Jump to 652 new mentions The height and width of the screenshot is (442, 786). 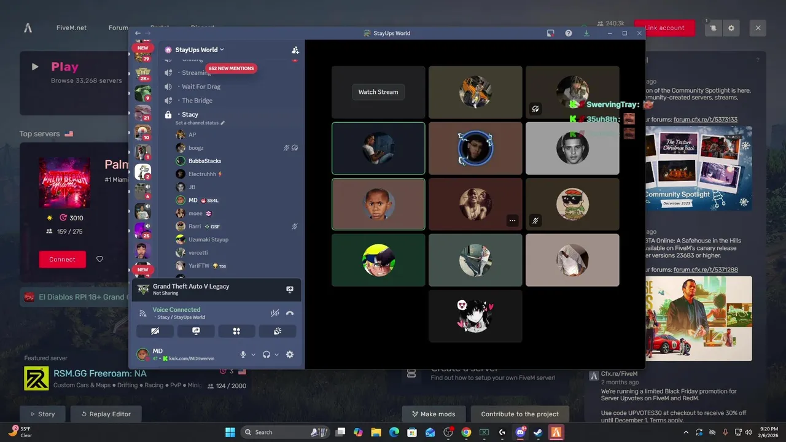tap(231, 68)
